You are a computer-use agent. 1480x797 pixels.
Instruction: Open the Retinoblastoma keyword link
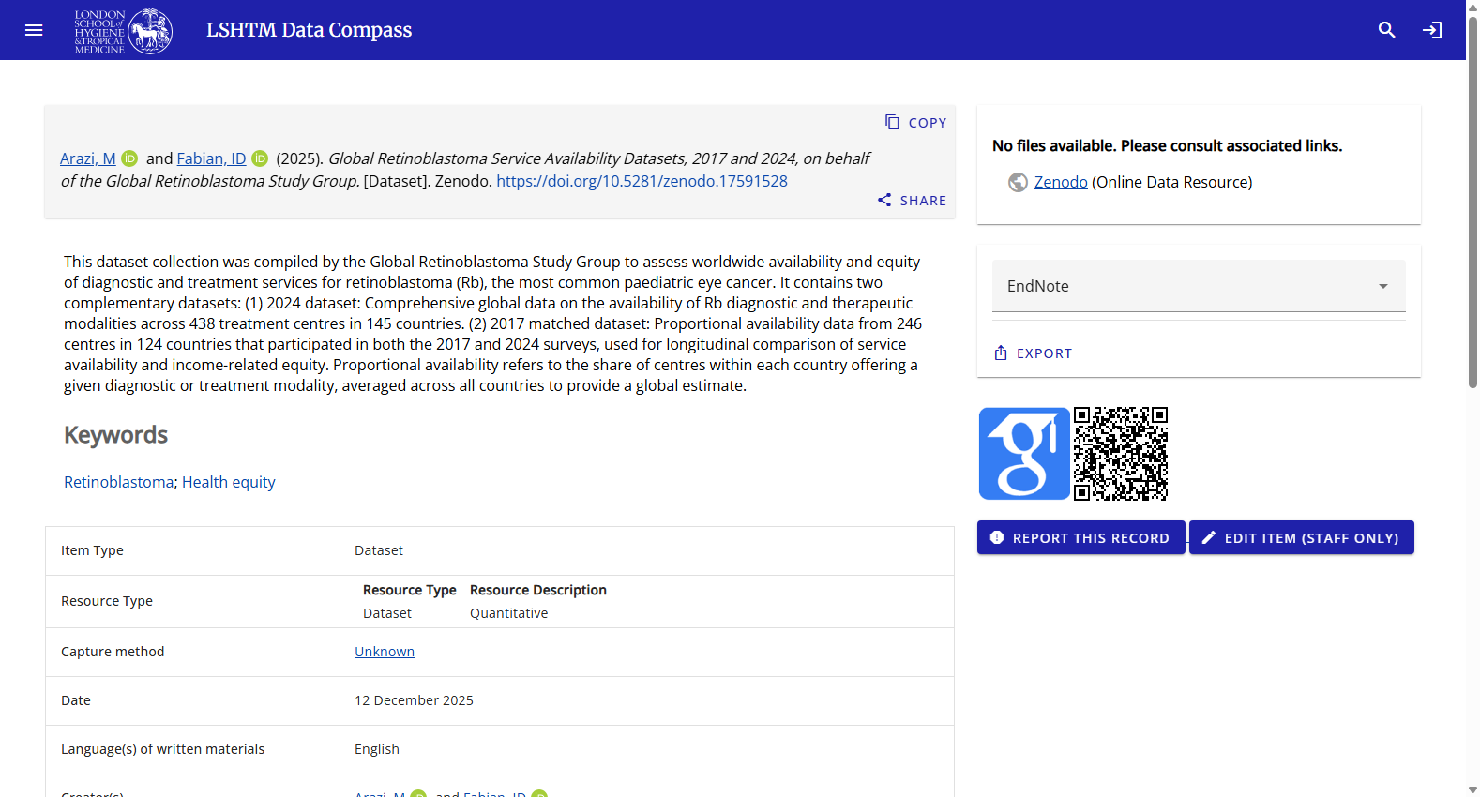click(119, 482)
